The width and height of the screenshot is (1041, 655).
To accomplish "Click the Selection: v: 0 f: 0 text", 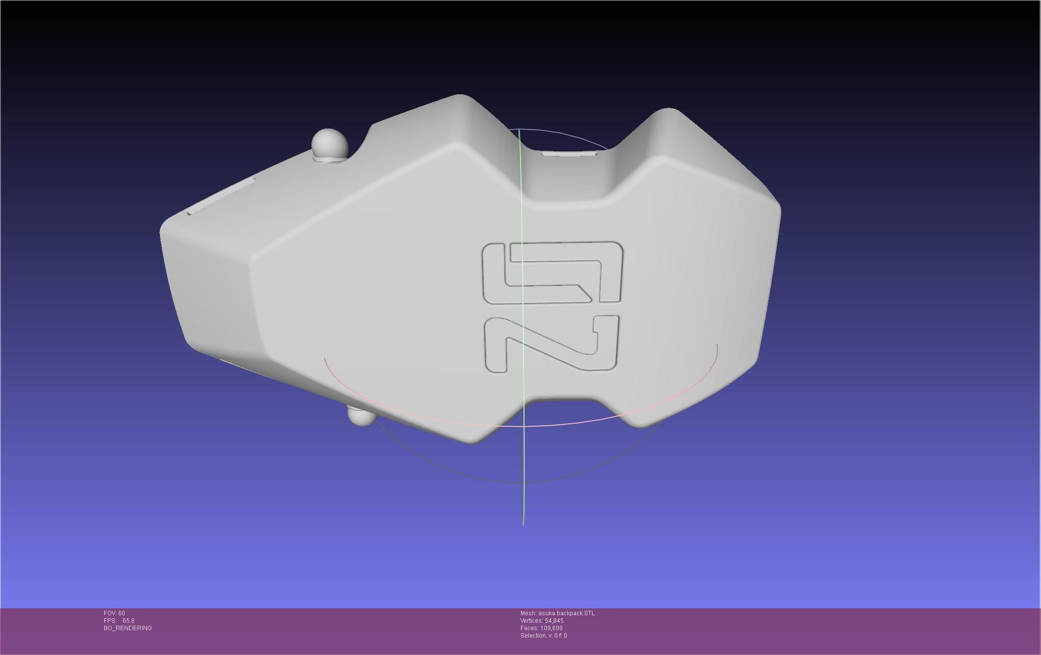I will click(x=543, y=636).
